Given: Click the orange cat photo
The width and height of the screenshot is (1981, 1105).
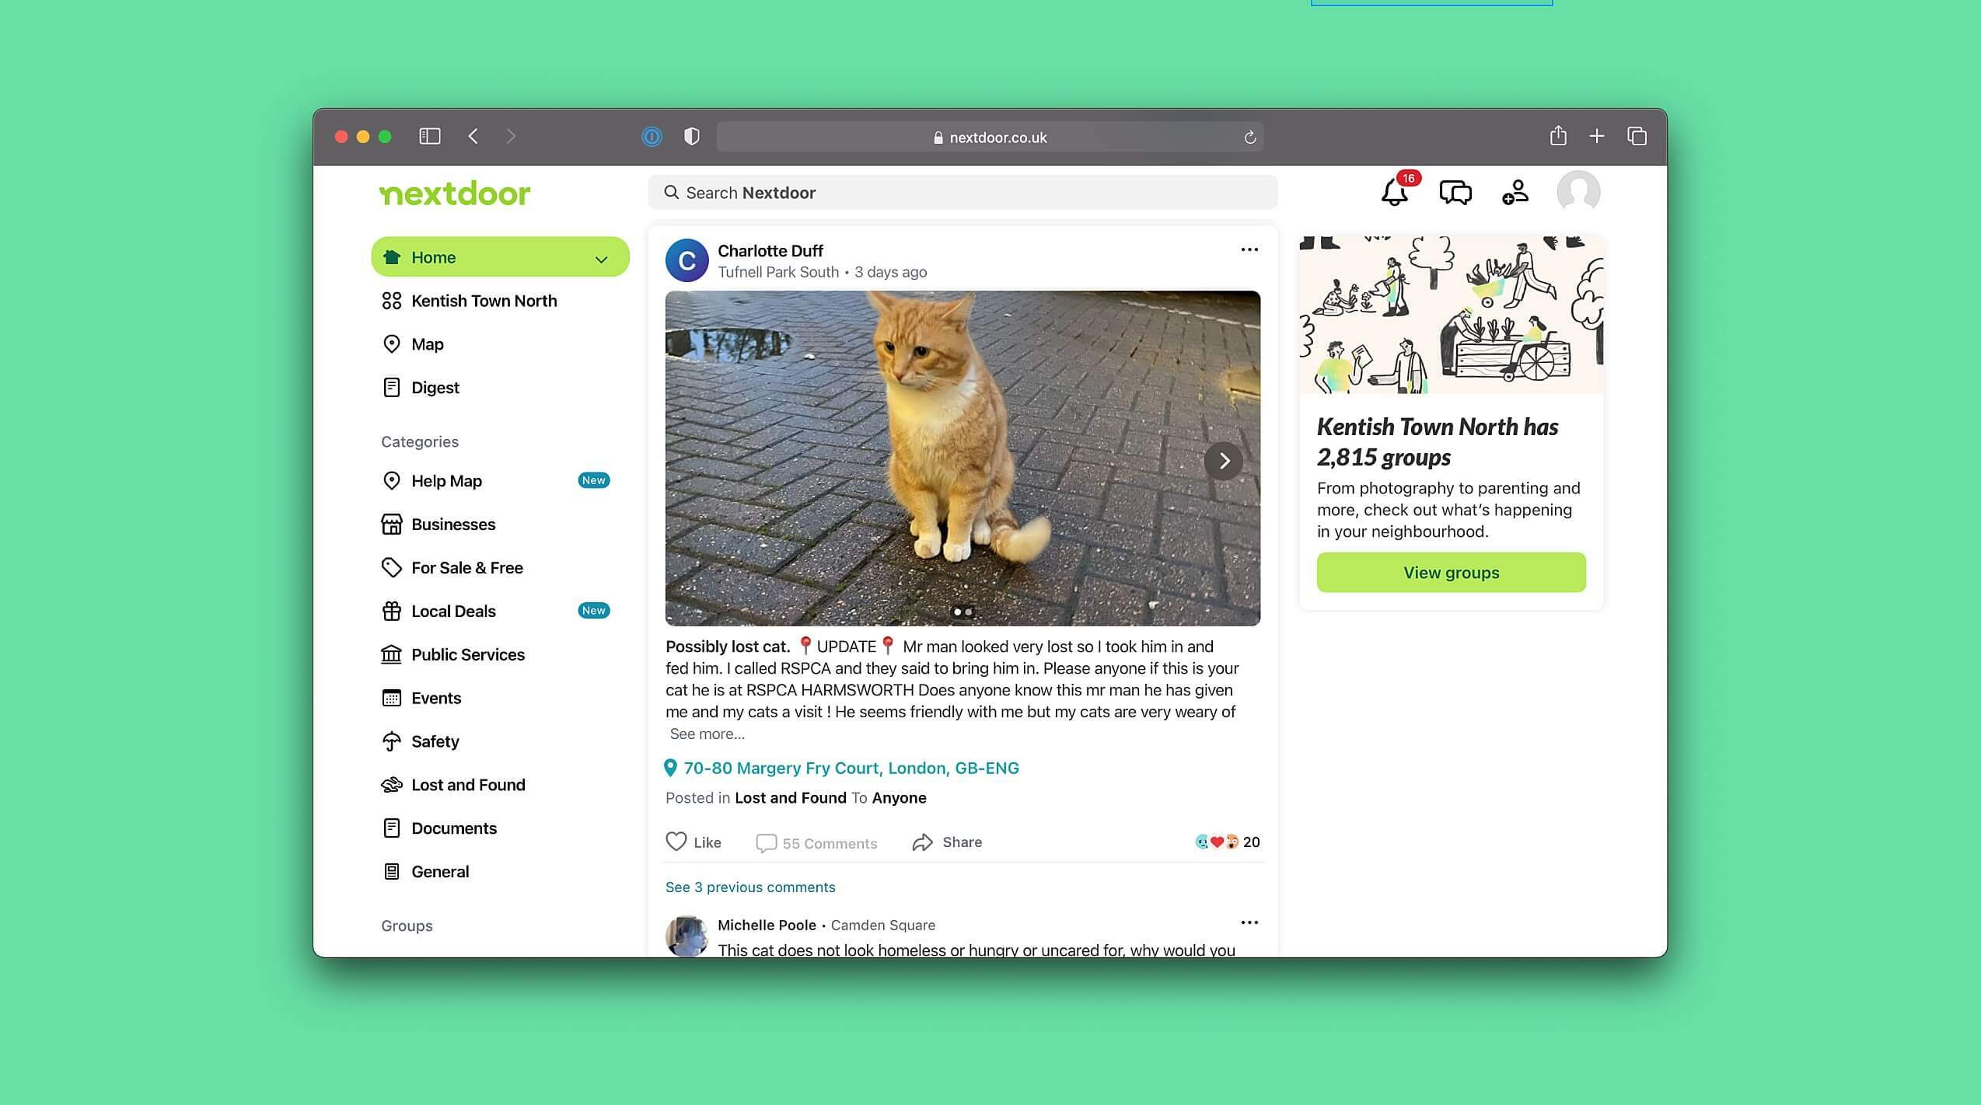Looking at the screenshot, I should pyautogui.click(x=963, y=458).
